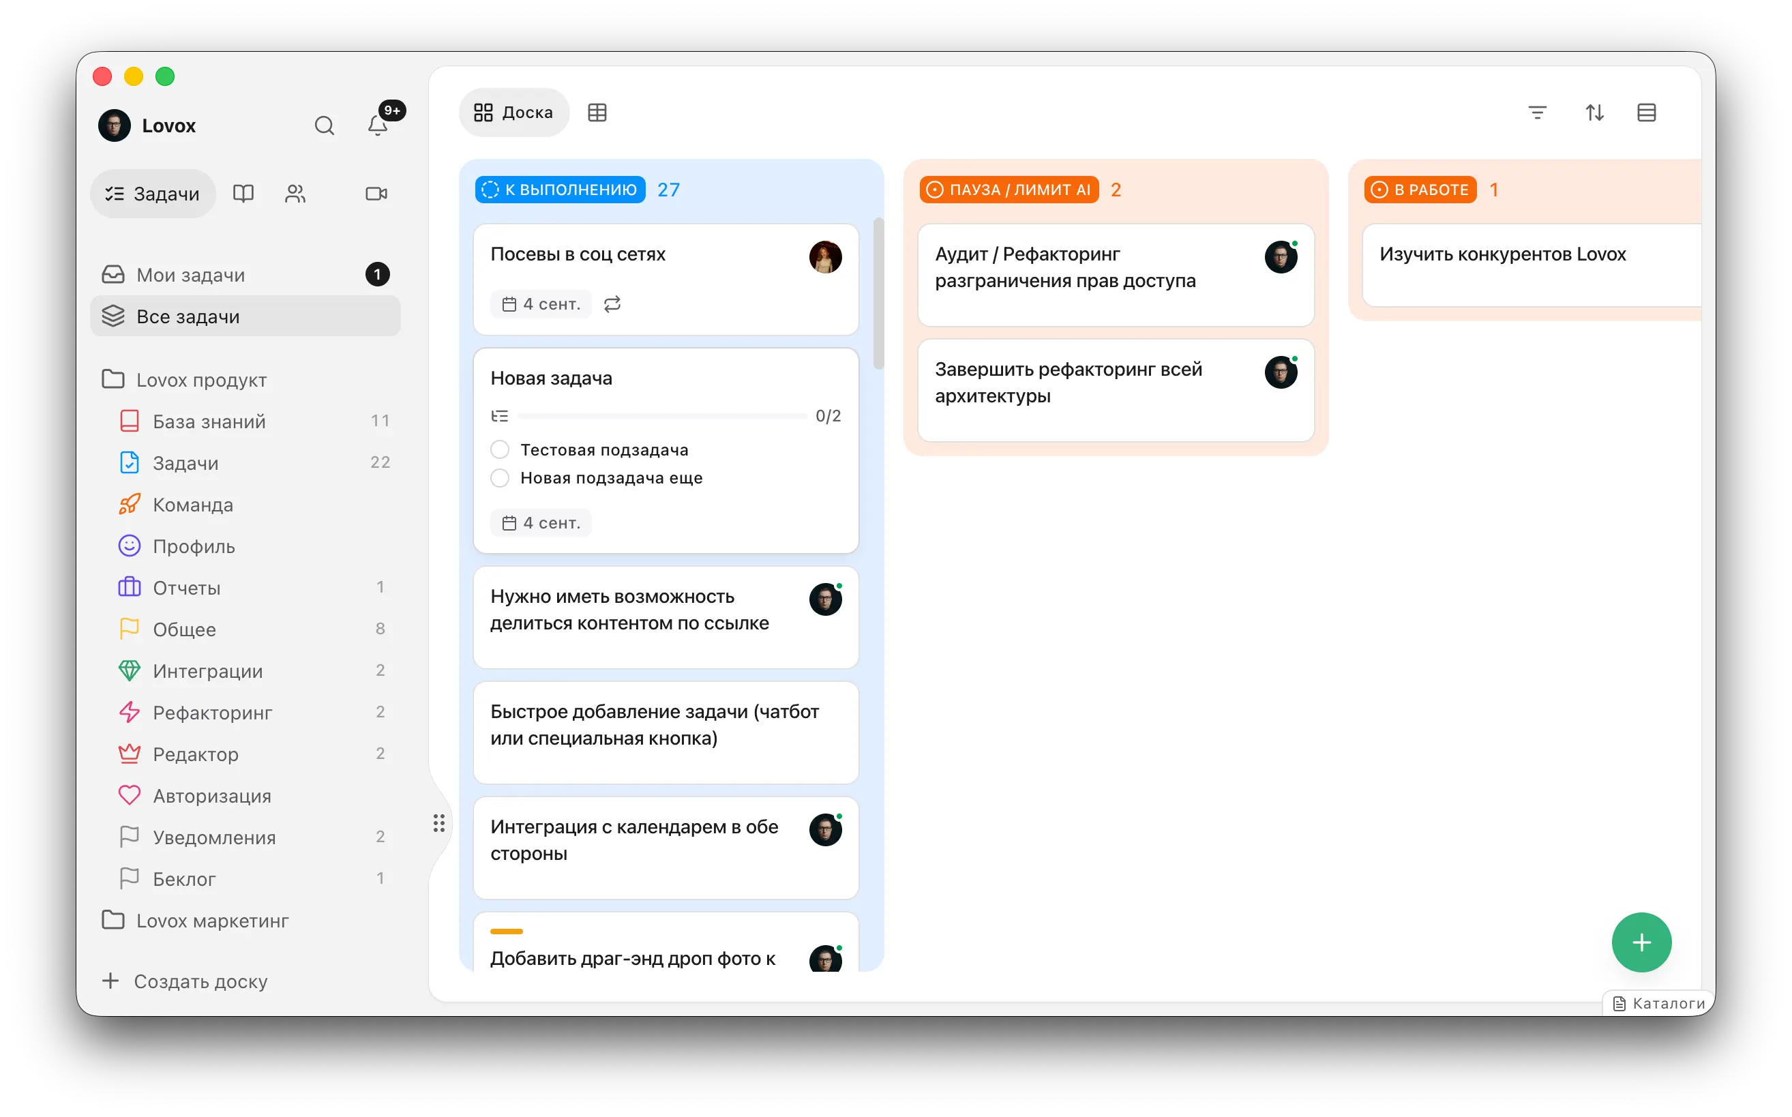Open the video camera icon
Viewport: 1792px width, 1117px height.
click(x=376, y=194)
